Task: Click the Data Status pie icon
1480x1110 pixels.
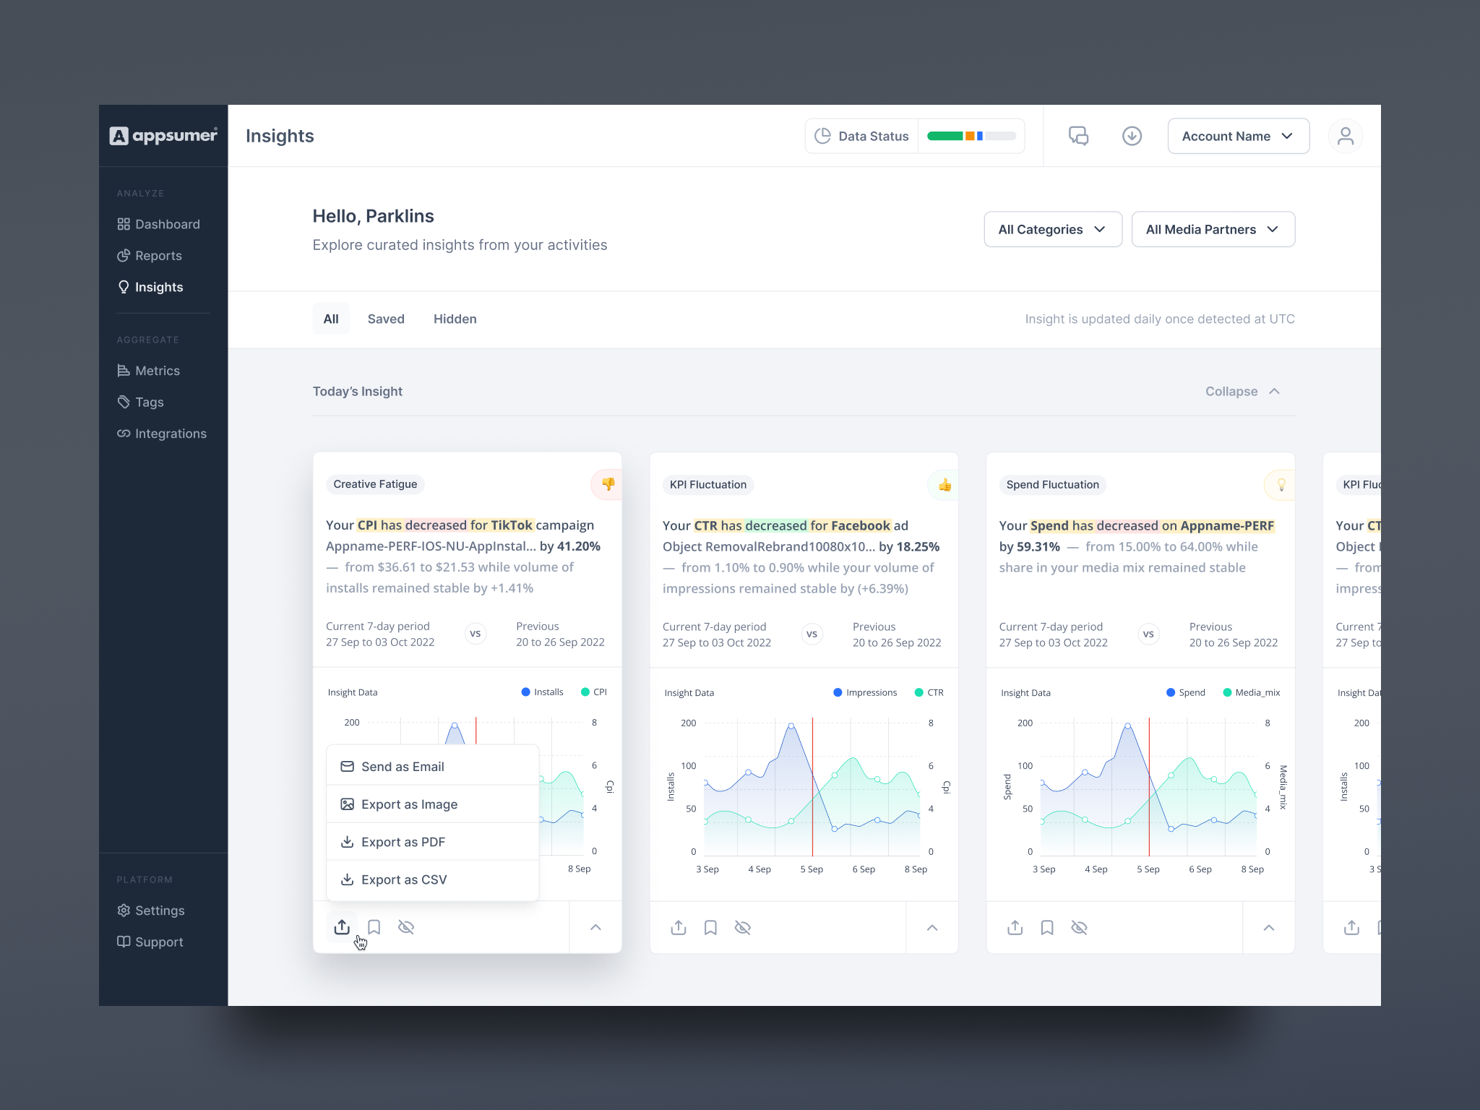Action: click(822, 136)
